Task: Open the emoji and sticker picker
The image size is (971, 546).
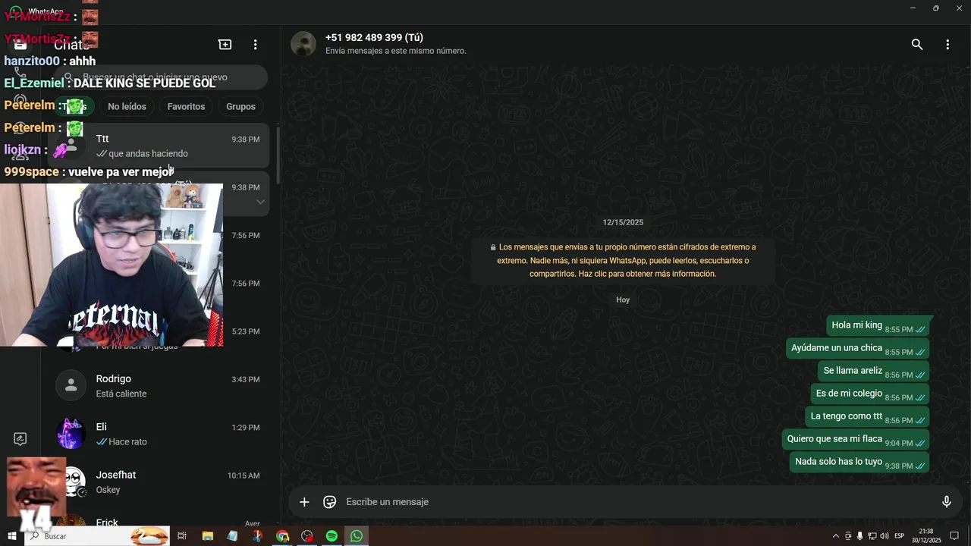Action: tap(330, 502)
